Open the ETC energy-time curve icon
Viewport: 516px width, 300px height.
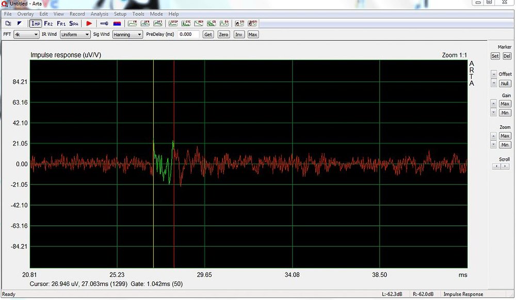(186, 23)
